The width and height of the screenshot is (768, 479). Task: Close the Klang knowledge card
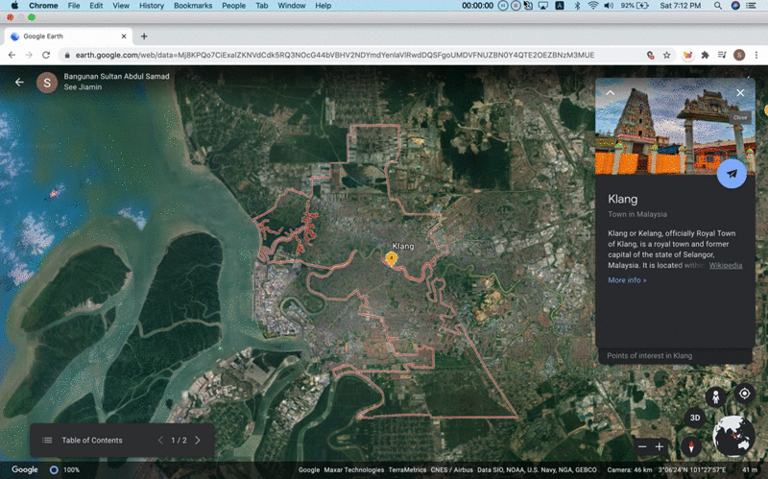(740, 92)
